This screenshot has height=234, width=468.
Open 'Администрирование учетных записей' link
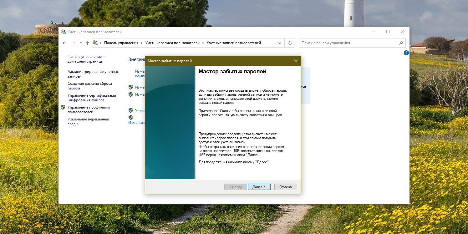93,74
